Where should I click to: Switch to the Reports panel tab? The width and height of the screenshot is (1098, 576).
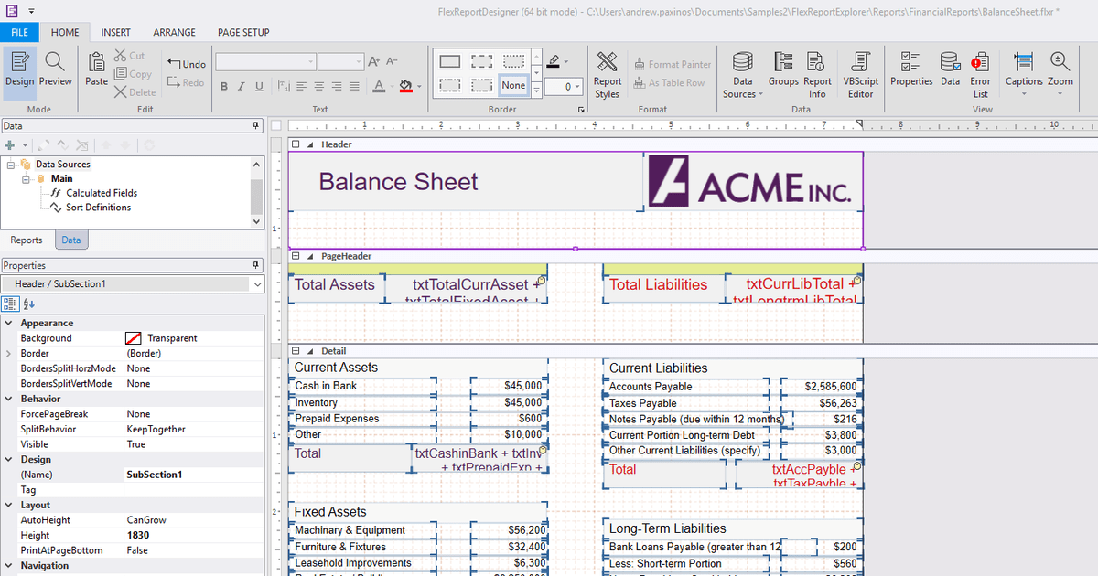pyautogui.click(x=27, y=240)
